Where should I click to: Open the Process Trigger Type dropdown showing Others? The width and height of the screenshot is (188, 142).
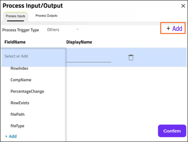(63, 30)
